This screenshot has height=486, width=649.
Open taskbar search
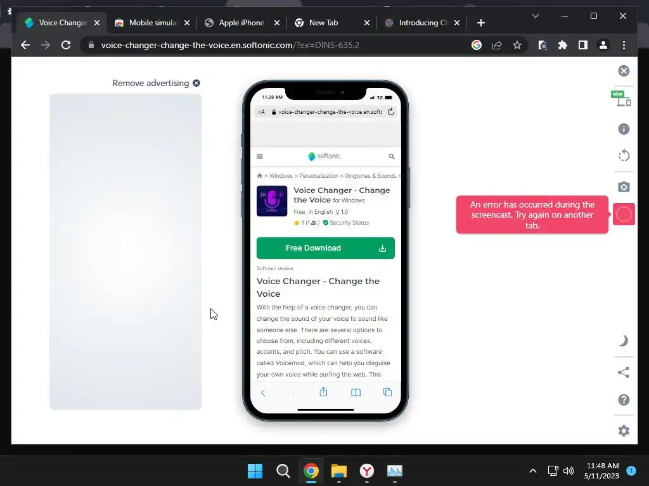283,471
